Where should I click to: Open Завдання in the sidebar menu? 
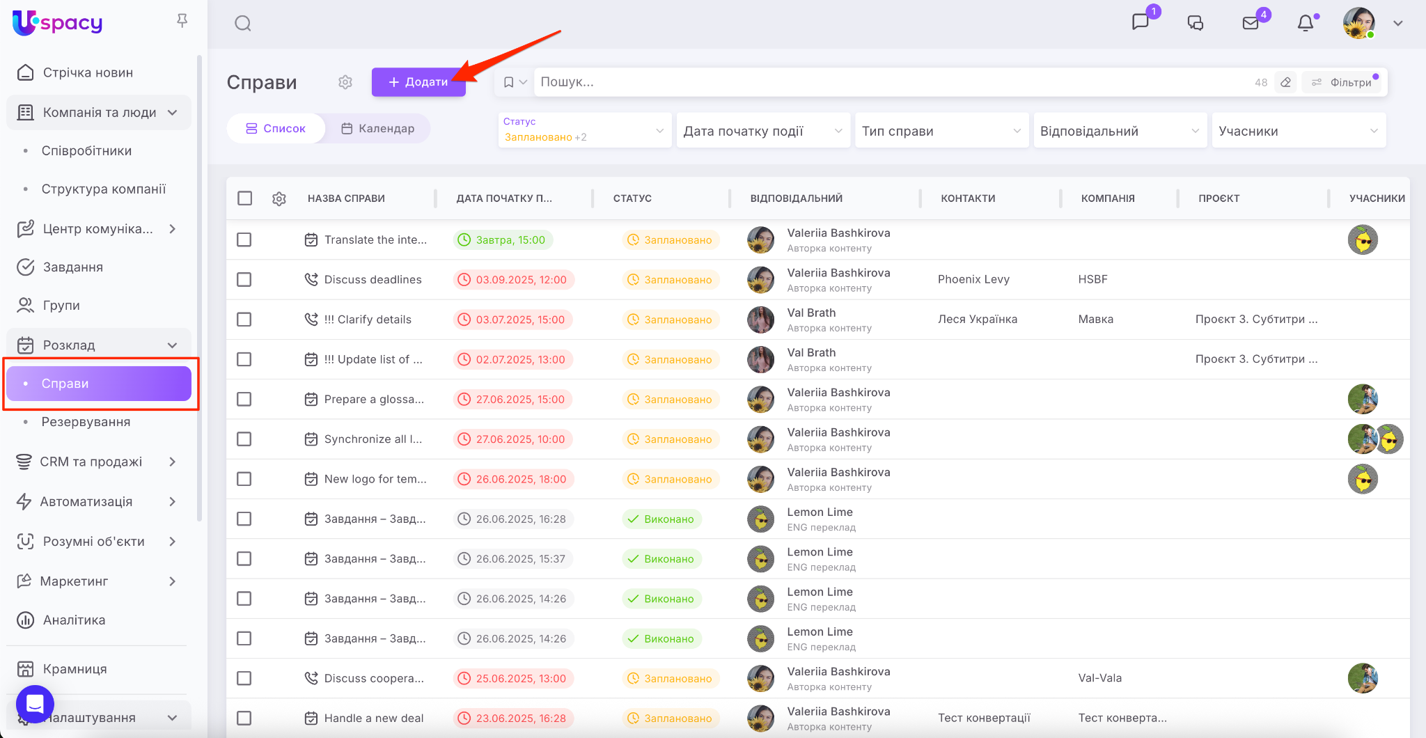pyautogui.click(x=73, y=267)
